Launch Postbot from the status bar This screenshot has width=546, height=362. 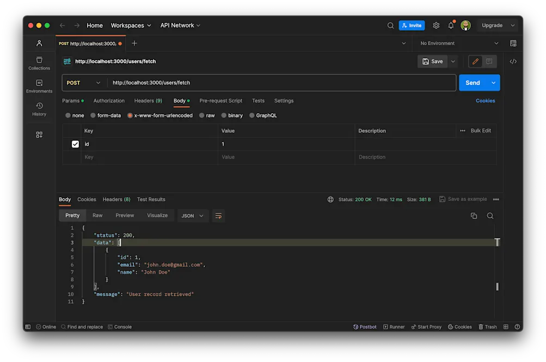[364, 327]
